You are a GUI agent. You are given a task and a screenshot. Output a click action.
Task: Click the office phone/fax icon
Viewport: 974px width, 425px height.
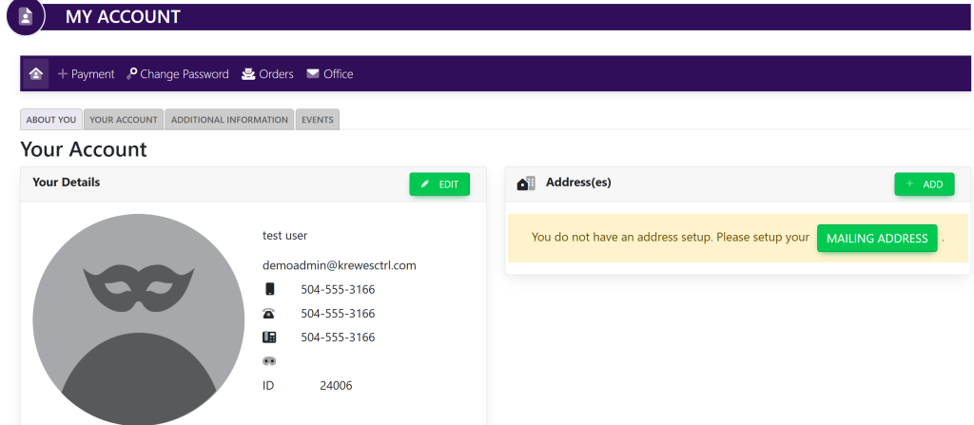point(269,338)
